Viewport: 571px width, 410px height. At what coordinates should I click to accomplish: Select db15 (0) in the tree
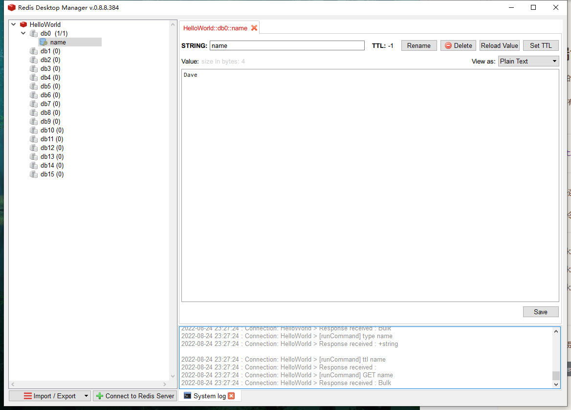(x=52, y=174)
